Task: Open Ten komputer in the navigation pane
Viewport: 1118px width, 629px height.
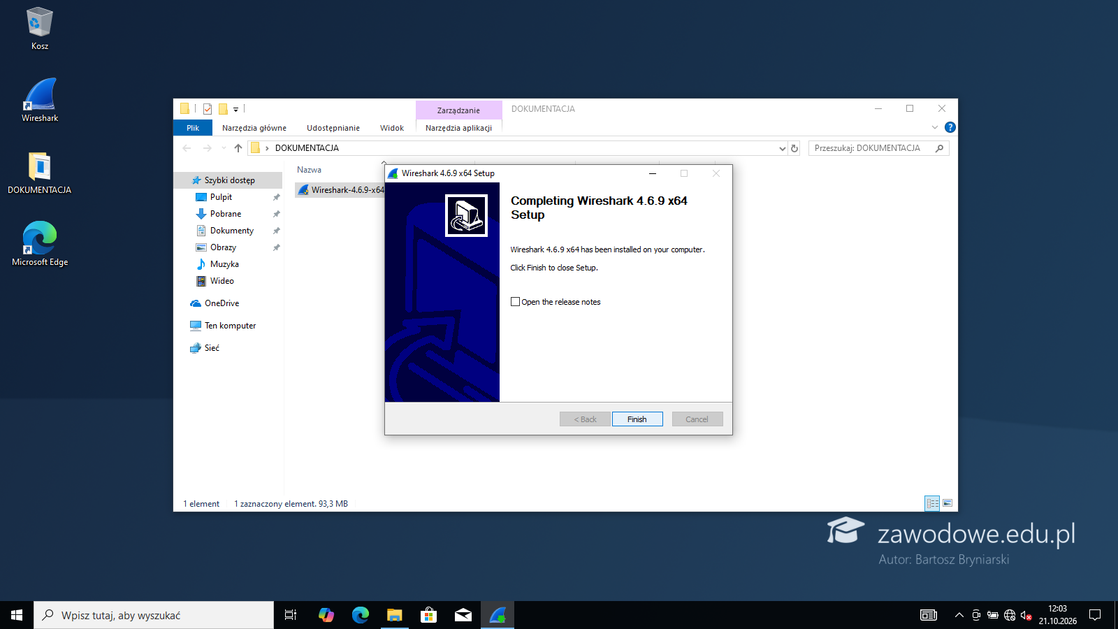Action: [x=230, y=326]
